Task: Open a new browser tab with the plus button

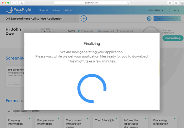Action: click(x=182, y=4)
